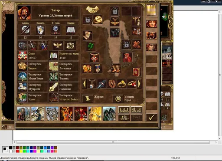This screenshot has width=222, height=161.
Task: Click the morale golden eagle icon
Action: [x=58, y=46]
